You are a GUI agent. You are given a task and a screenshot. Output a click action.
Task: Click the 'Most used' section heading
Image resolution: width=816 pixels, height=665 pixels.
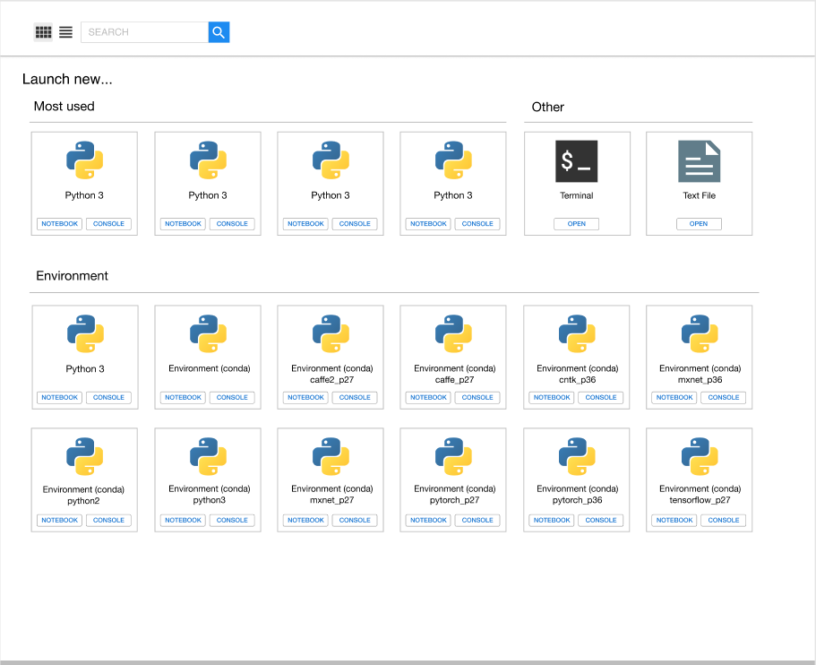point(64,107)
